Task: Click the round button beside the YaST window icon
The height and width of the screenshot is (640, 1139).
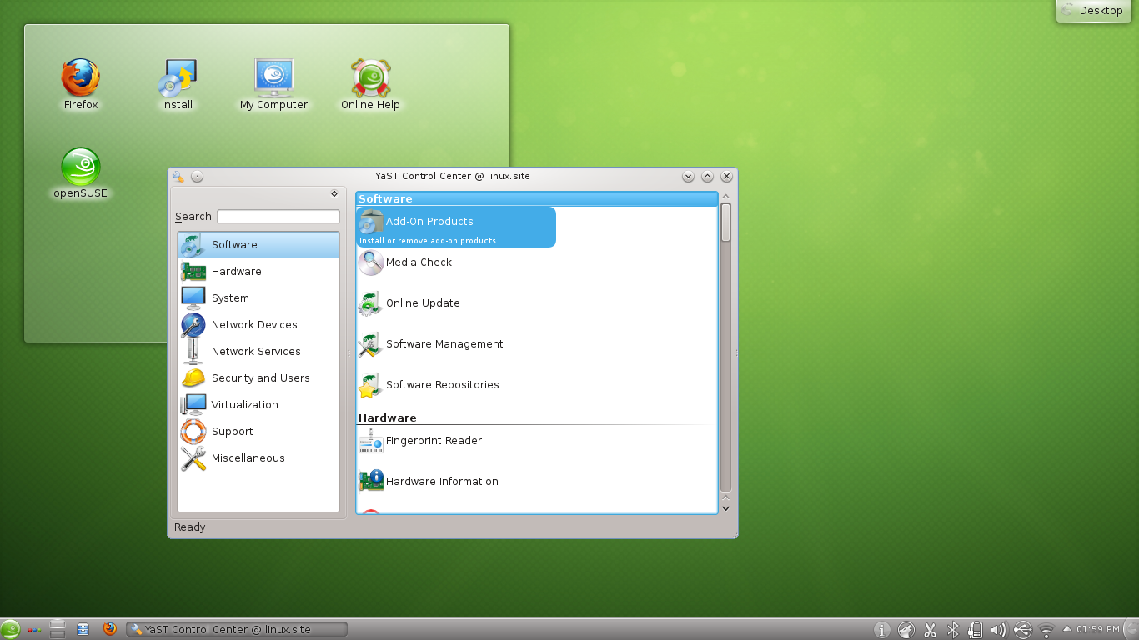Action: pyautogui.click(x=197, y=176)
